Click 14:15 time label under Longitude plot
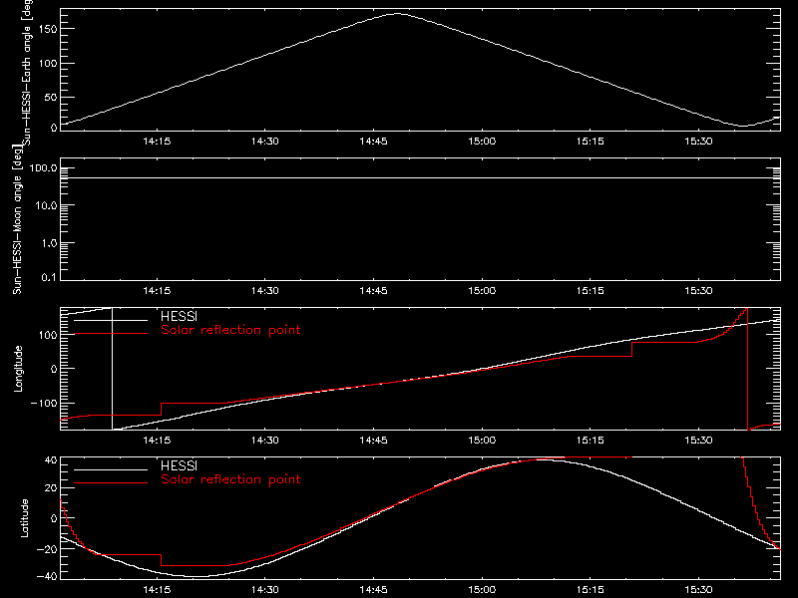Screen dimensions: 798x598 click(x=157, y=440)
